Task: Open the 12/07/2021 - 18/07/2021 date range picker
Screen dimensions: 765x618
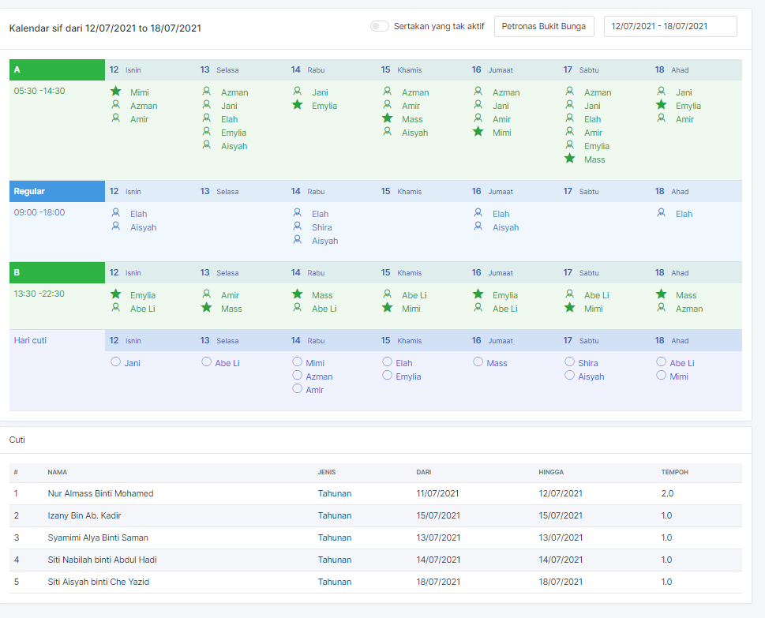Action: [670, 26]
